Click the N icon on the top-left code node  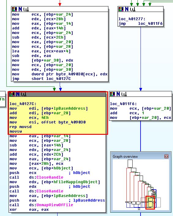tap(20, 9)
